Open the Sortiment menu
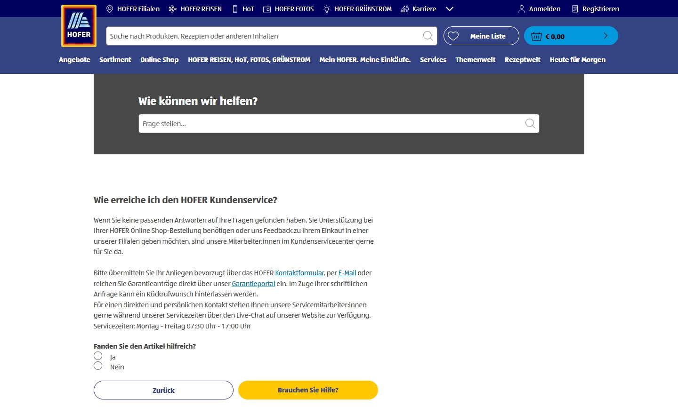678x415 pixels. pos(115,60)
